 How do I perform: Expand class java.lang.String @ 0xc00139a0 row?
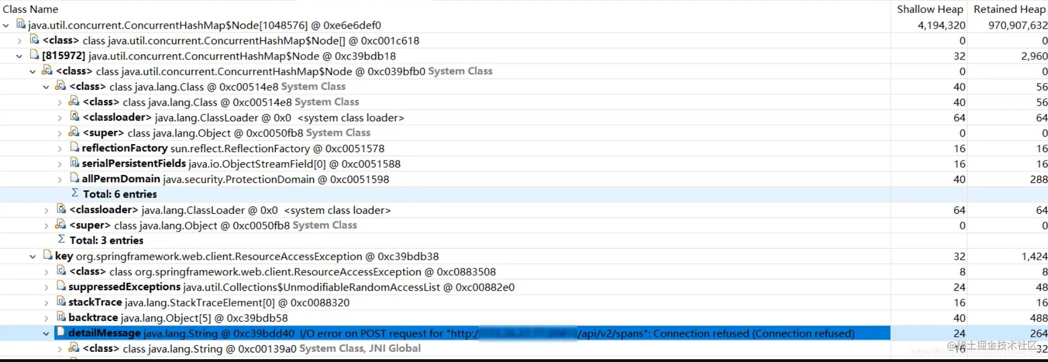[x=60, y=349]
